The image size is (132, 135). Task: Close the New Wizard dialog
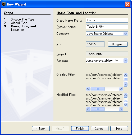pos(128,4)
